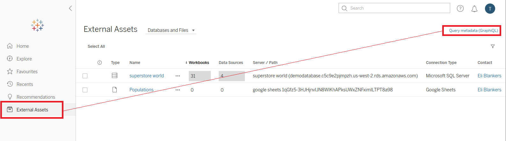Open the Populations actions ellipsis menu
Image resolution: width=506 pixels, height=141 pixels.
pos(178,90)
